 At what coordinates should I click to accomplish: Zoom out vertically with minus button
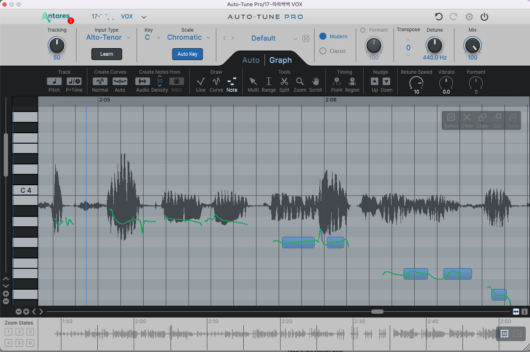[x=6, y=301]
